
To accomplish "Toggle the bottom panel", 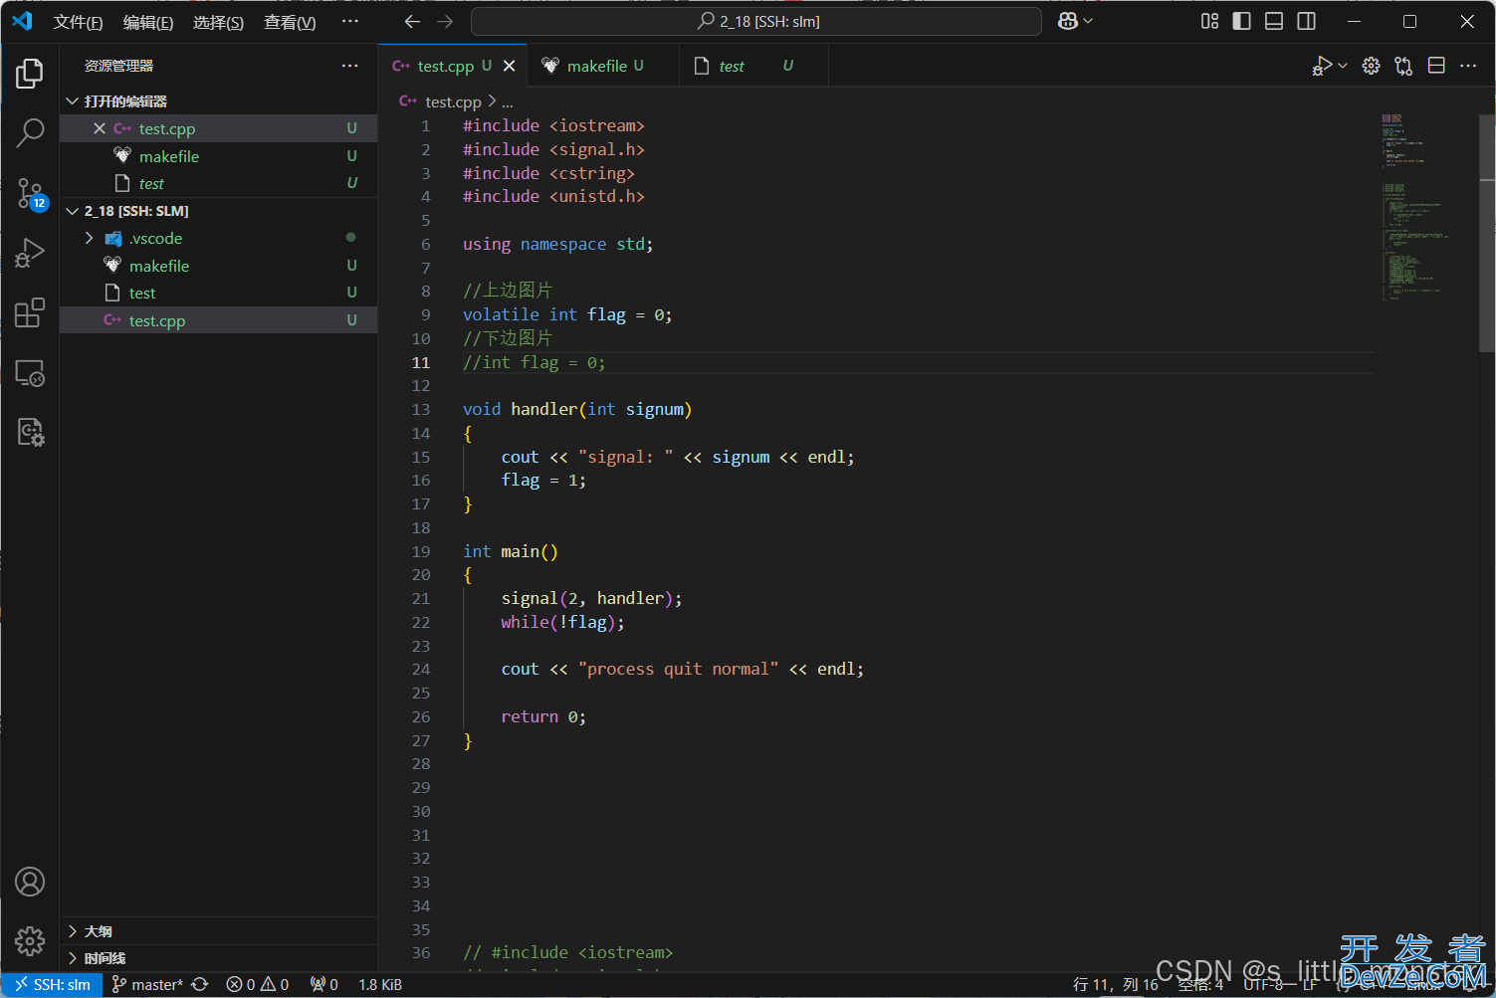I will click(1274, 21).
